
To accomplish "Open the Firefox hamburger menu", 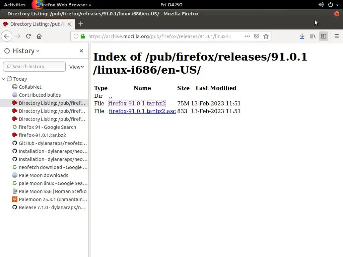I will click(x=336, y=36).
